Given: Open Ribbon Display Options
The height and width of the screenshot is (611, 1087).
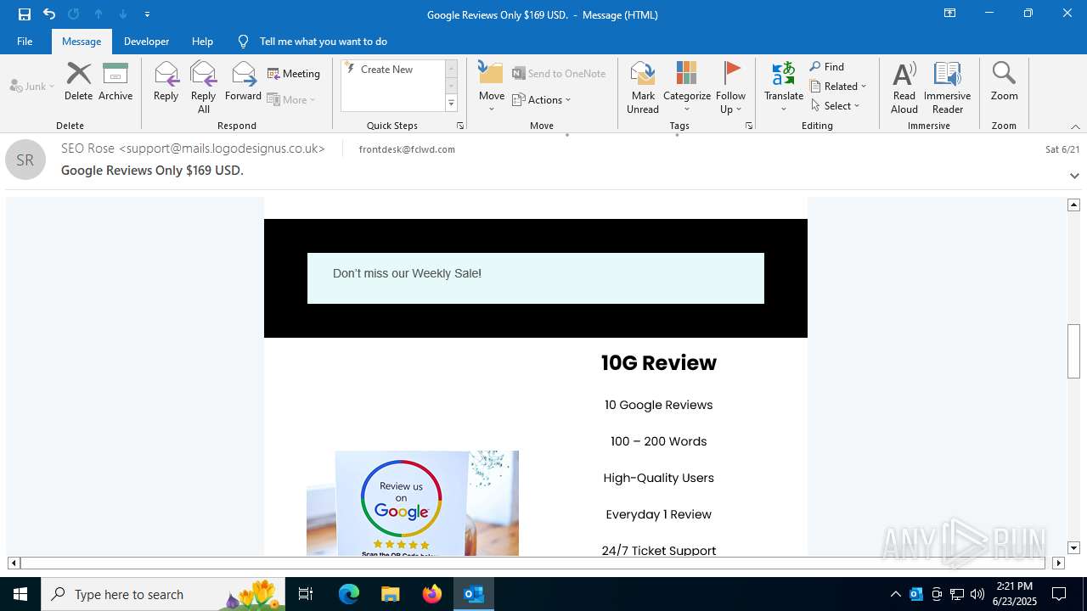Looking at the screenshot, I should point(949,14).
